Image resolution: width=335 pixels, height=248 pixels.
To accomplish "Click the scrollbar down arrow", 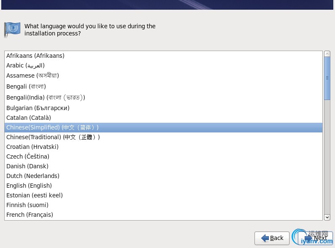I will tap(327, 218).
